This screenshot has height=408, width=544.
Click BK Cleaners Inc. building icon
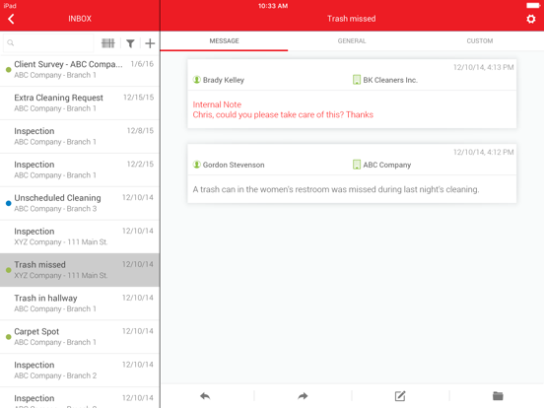click(357, 80)
